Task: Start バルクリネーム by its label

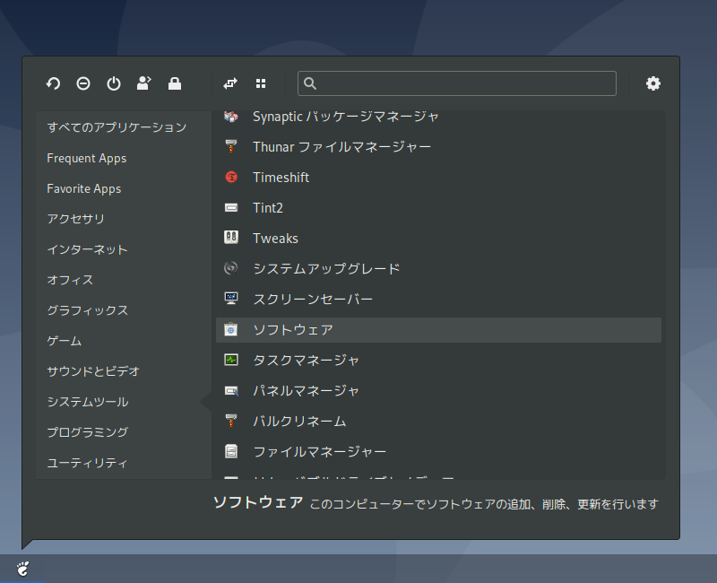Action: point(299,421)
